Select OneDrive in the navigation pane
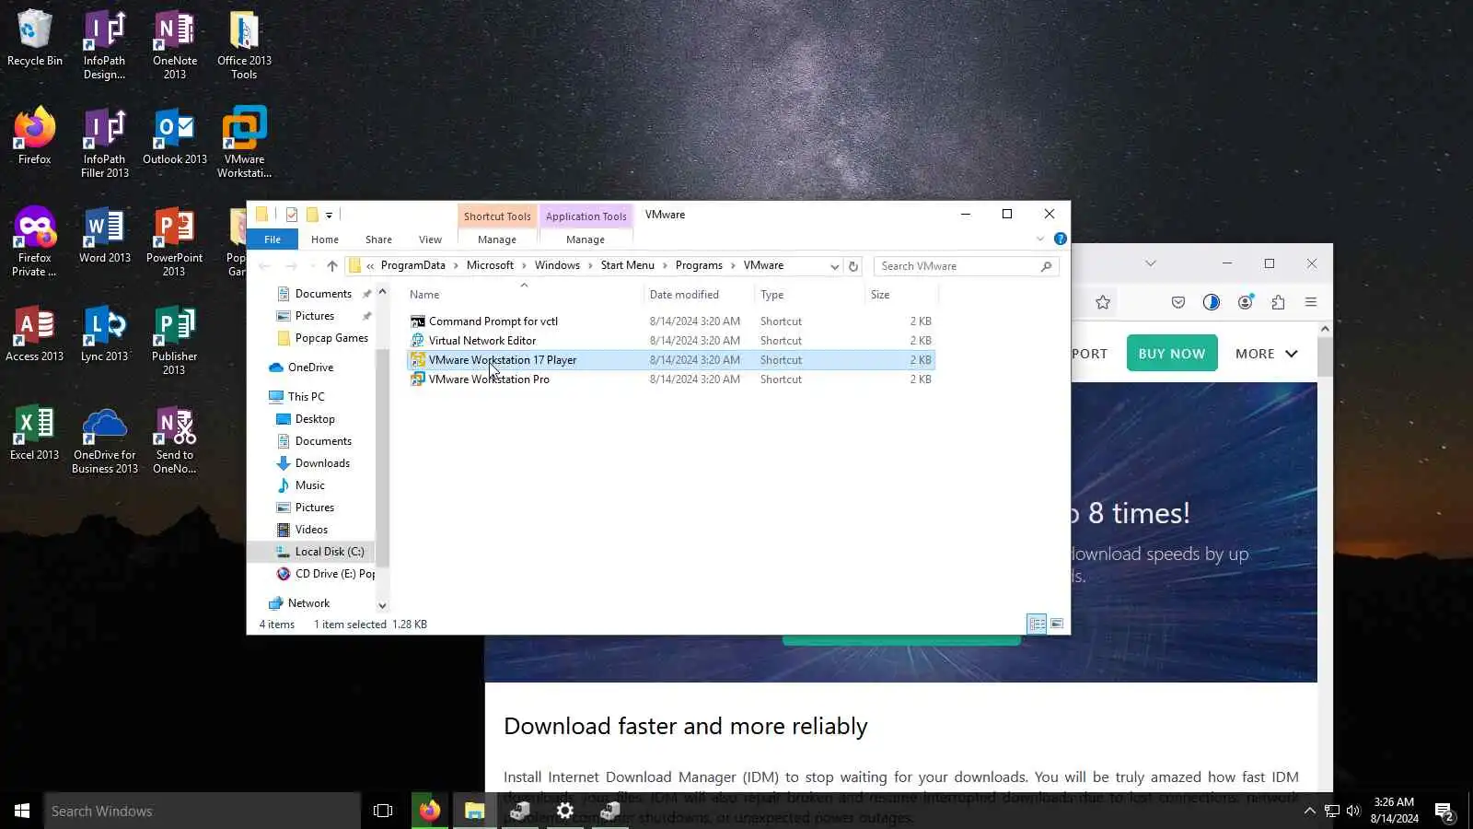 [x=301, y=368]
